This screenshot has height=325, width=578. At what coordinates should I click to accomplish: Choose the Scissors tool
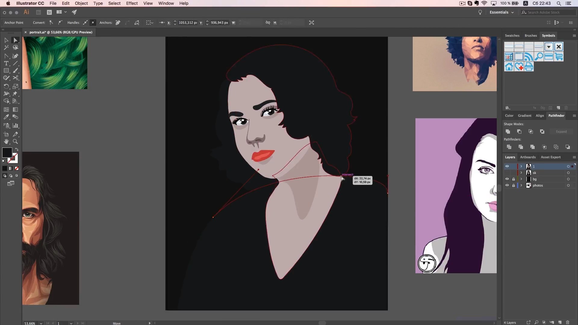click(16, 78)
